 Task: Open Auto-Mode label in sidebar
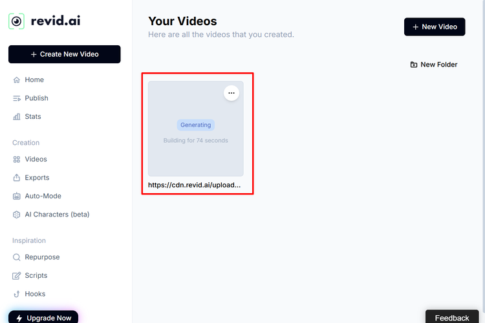(43, 196)
